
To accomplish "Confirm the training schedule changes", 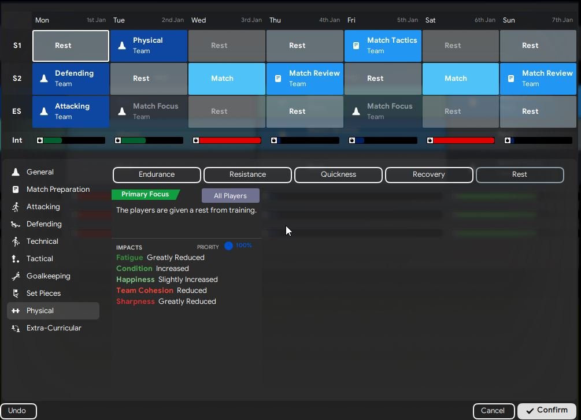I will pos(547,411).
